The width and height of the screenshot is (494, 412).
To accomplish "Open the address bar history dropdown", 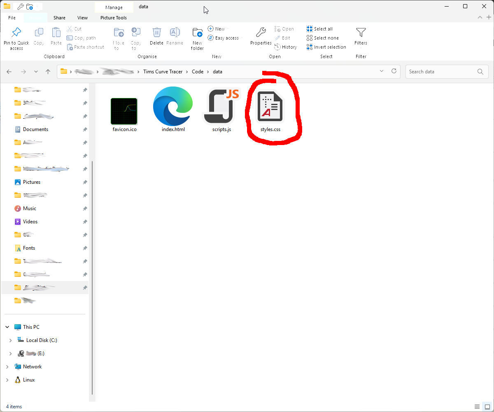I will [382, 71].
